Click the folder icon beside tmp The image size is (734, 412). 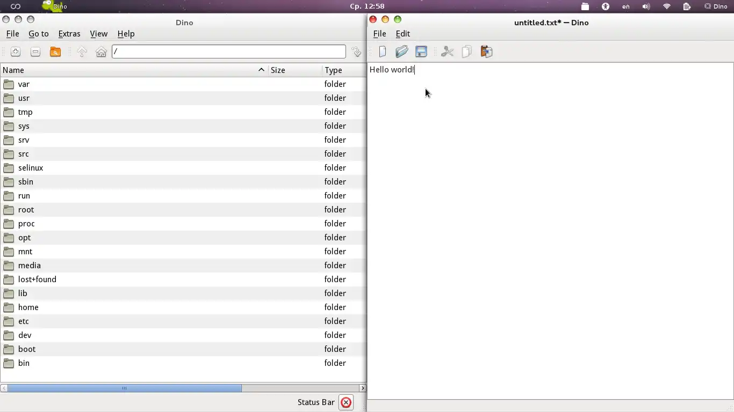pyautogui.click(x=9, y=112)
